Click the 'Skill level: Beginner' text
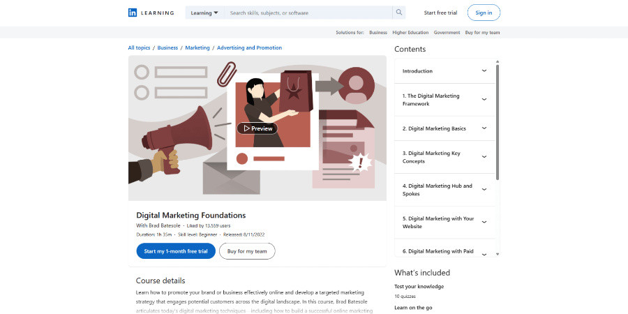 click(x=197, y=234)
